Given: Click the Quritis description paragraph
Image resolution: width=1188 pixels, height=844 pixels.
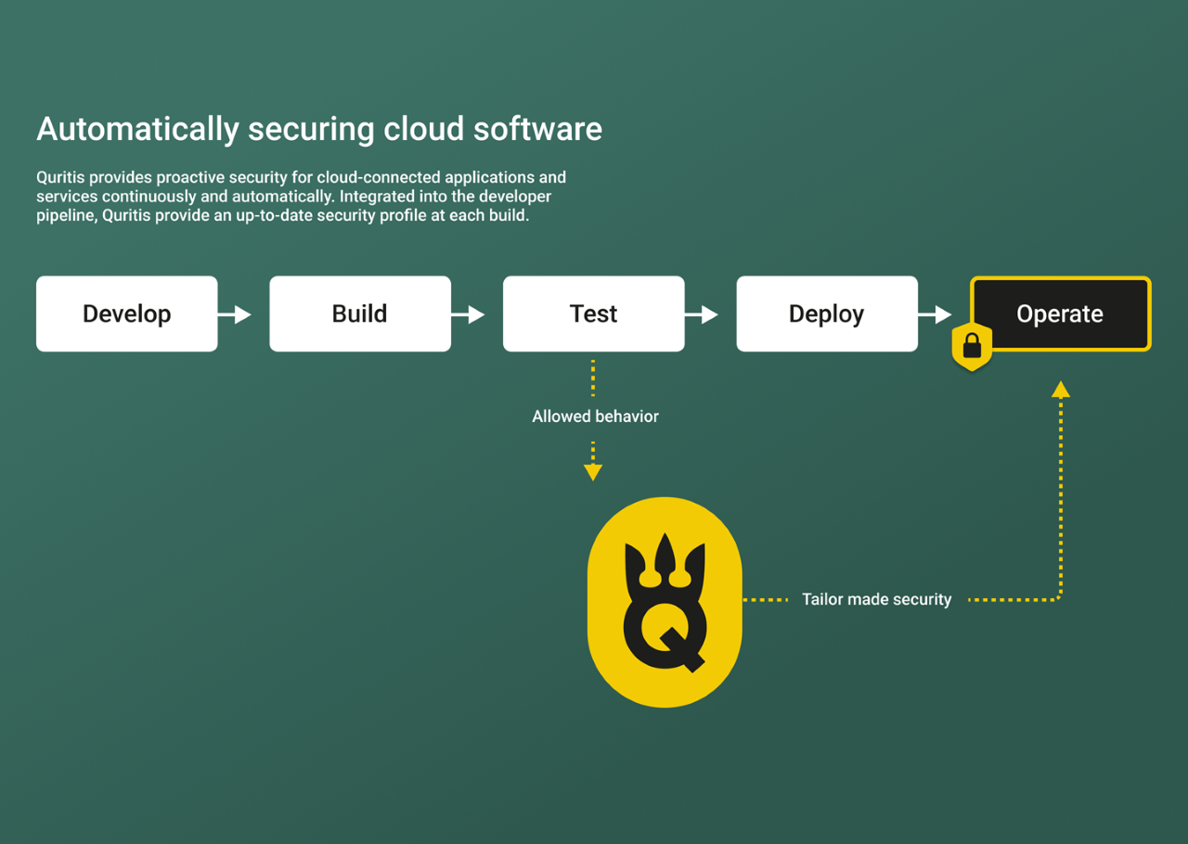Looking at the screenshot, I should tap(301, 197).
